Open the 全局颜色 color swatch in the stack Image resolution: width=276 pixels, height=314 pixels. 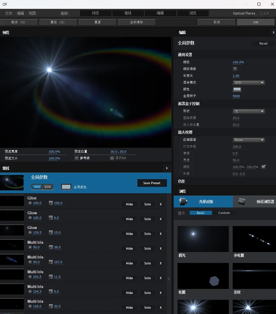point(66,187)
